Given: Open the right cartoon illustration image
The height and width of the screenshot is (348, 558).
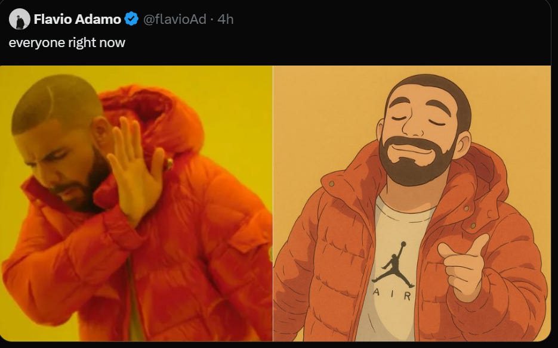Looking at the screenshot, I should 412,203.
